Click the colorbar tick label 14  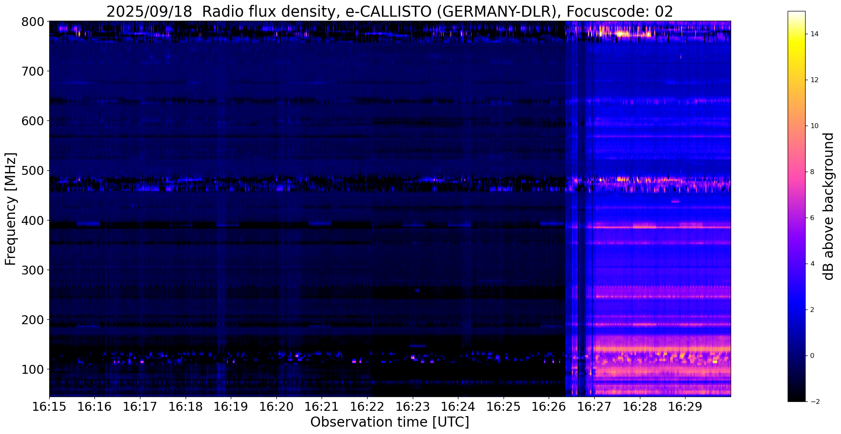pos(815,34)
